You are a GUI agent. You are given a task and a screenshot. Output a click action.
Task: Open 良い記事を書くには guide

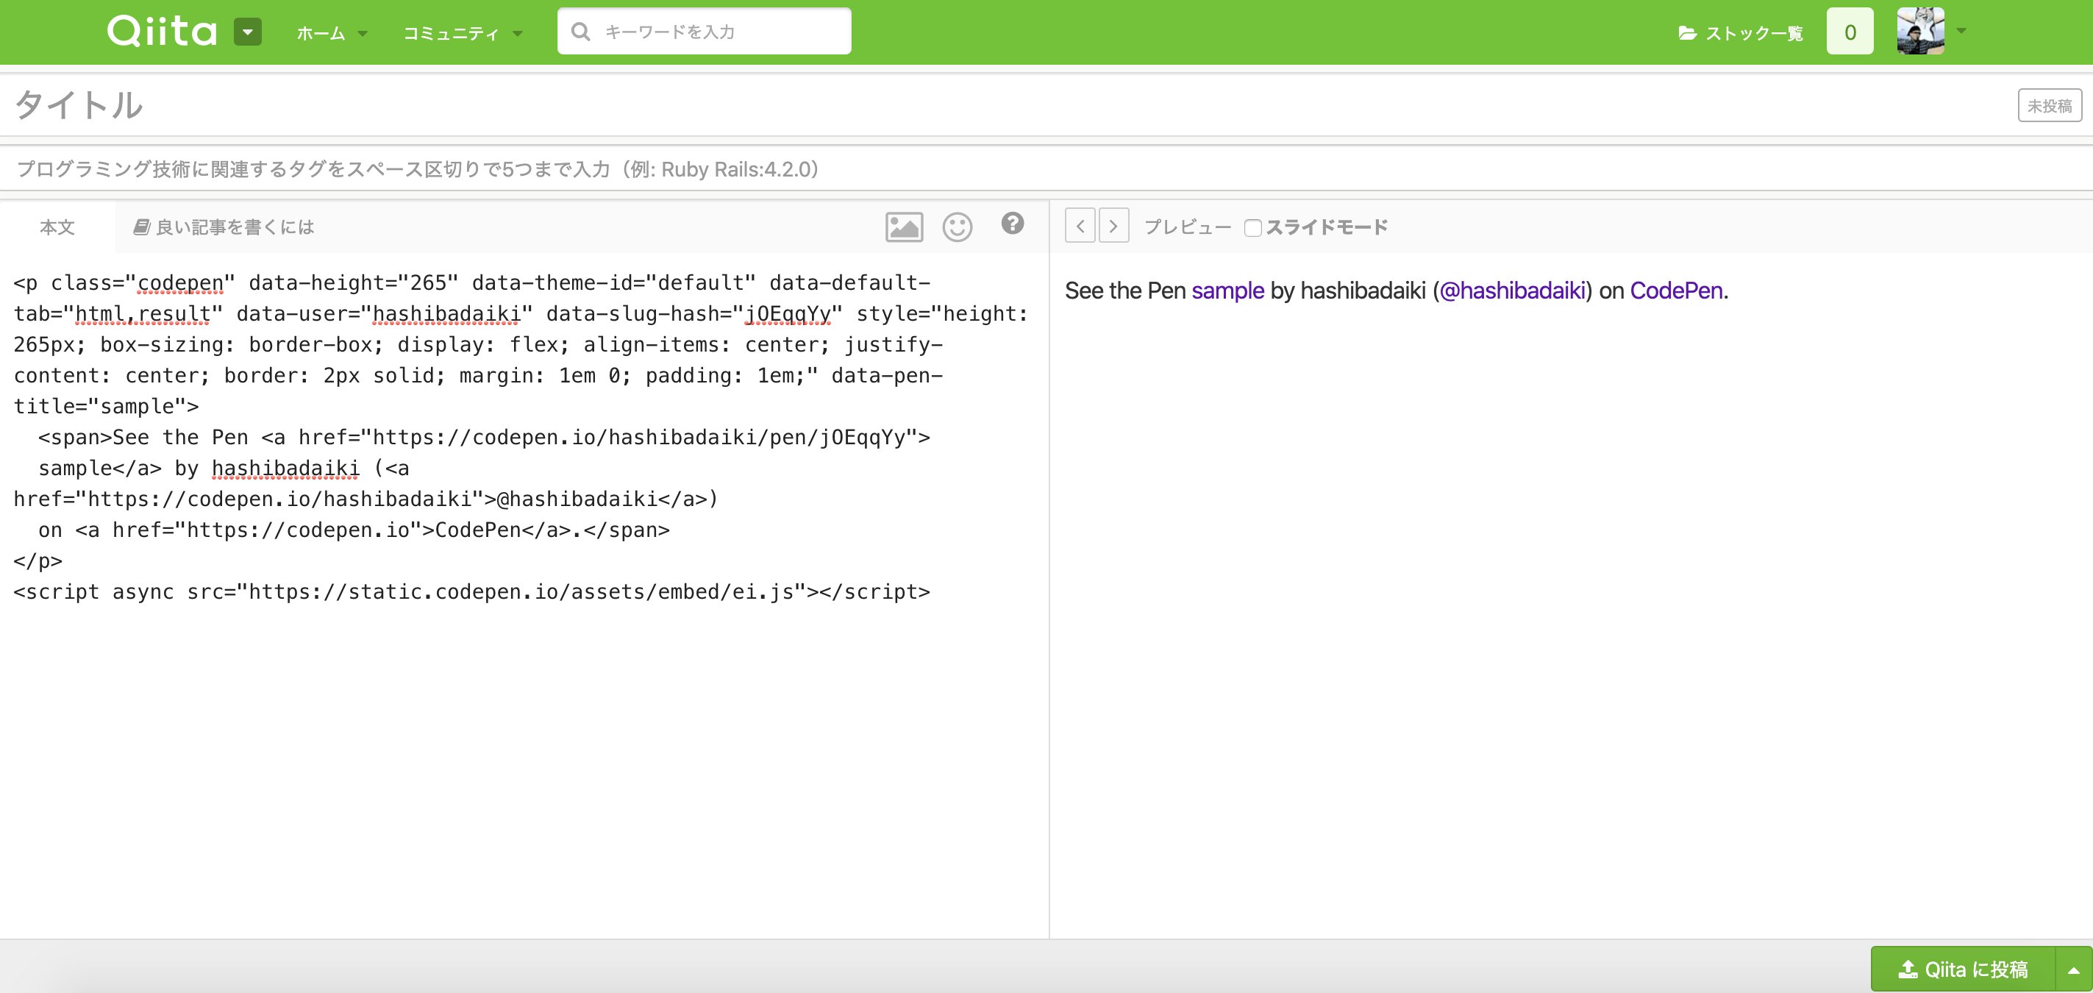pyautogui.click(x=224, y=227)
